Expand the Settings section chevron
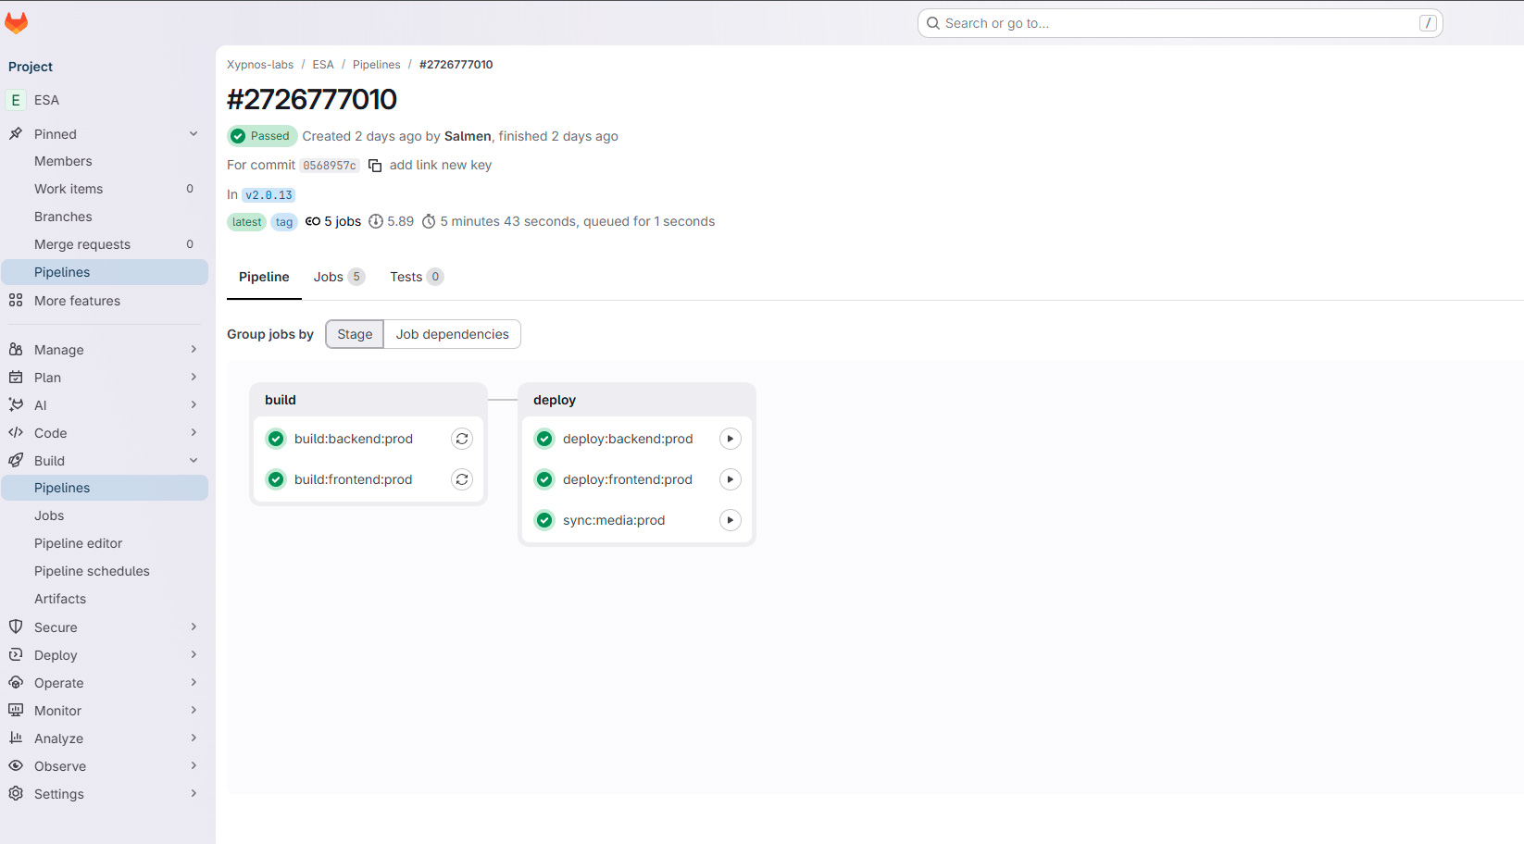This screenshot has width=1524, height=844. point(194,794)
